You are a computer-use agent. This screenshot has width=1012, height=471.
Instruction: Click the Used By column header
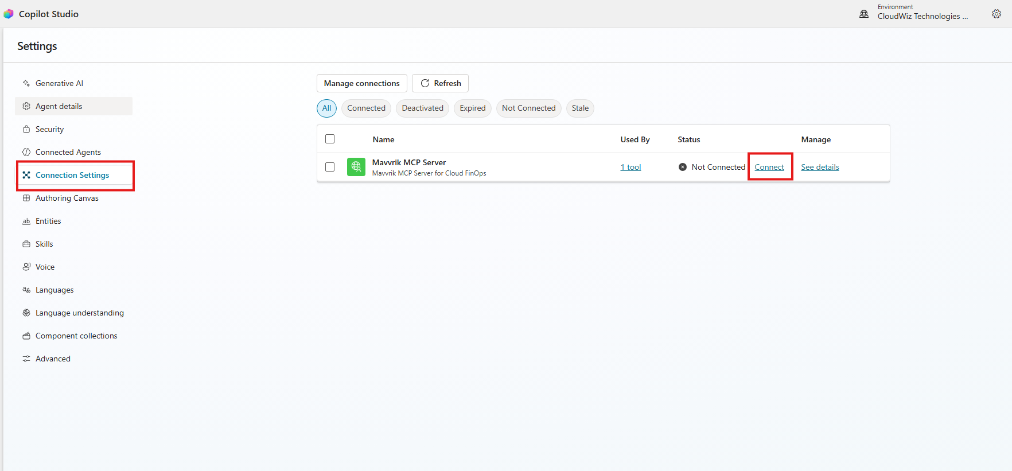pos(635,139)
